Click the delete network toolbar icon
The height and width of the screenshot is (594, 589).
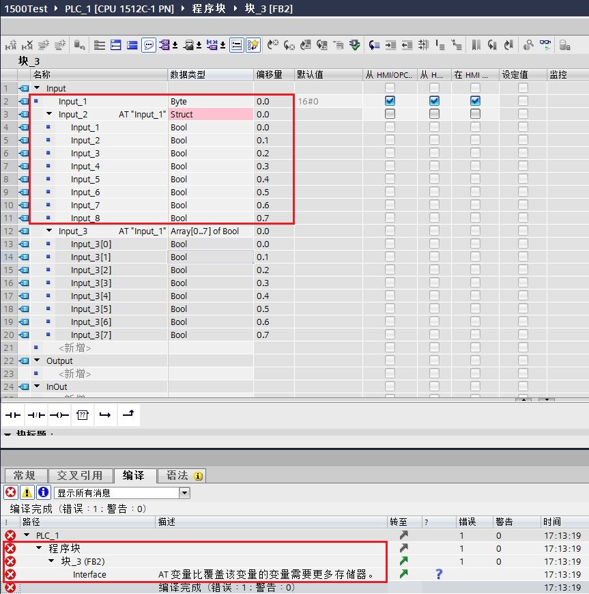27,45
